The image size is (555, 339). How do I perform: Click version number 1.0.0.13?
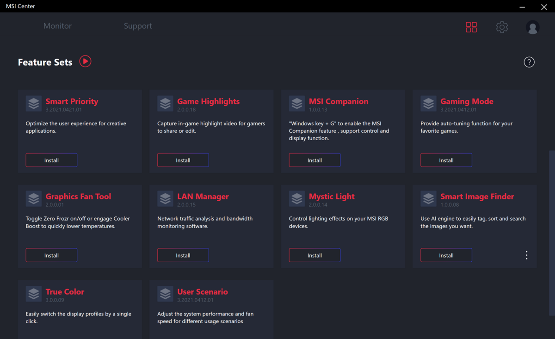click(318, 110)
